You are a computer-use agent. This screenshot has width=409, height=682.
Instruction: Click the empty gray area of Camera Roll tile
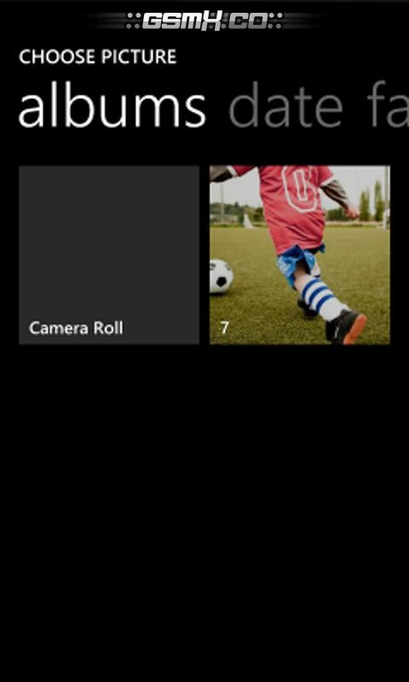pyautogui.click(x=109, y=240)
